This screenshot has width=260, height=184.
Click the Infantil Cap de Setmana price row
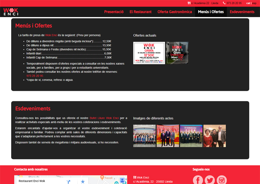click(x=69, y=57)
